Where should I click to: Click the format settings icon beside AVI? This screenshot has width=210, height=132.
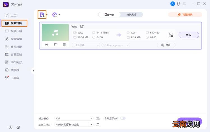[98, 118]
